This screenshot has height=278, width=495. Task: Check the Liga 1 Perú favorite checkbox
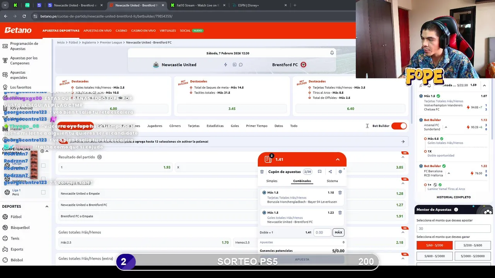pos(43,192)
